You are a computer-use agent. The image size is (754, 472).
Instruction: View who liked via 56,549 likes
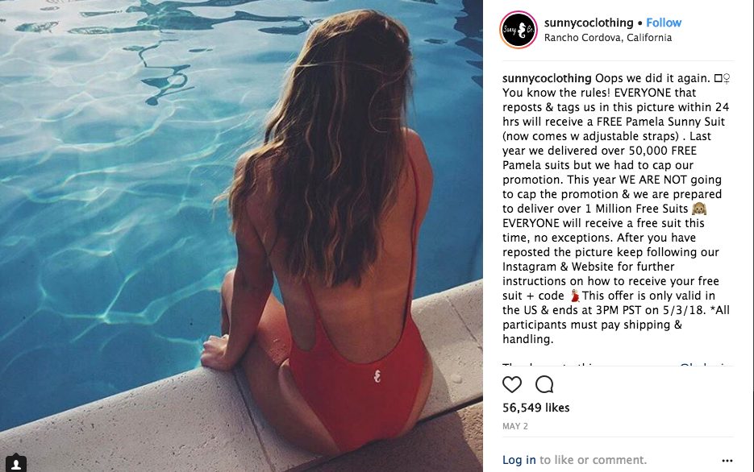point(535,408)
